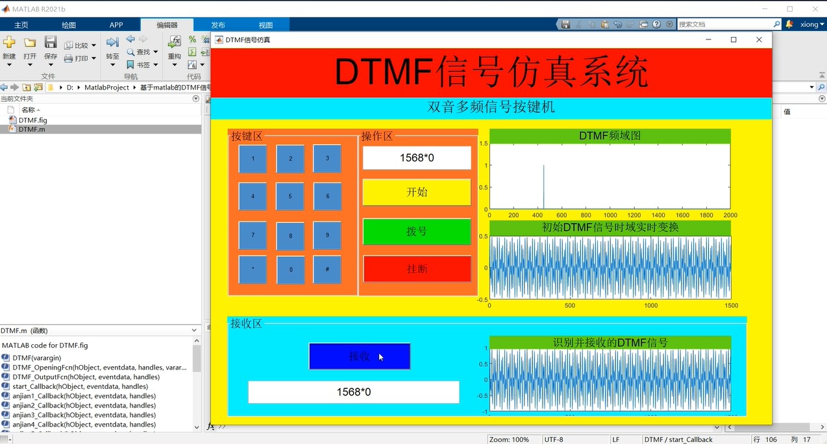Click the # keypad button
Image resolution: width=827 pixels, height=444 pixels.
[327, 269]
